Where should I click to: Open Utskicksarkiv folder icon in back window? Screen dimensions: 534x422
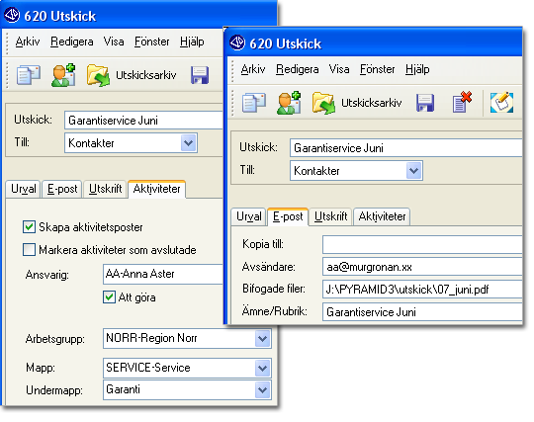[98, 75]
